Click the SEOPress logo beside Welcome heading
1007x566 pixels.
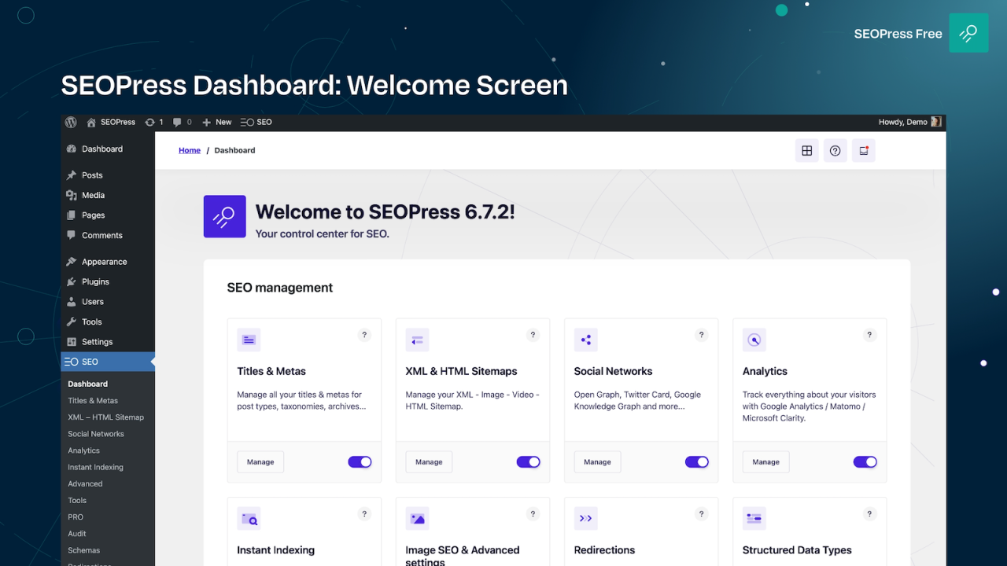225,216
